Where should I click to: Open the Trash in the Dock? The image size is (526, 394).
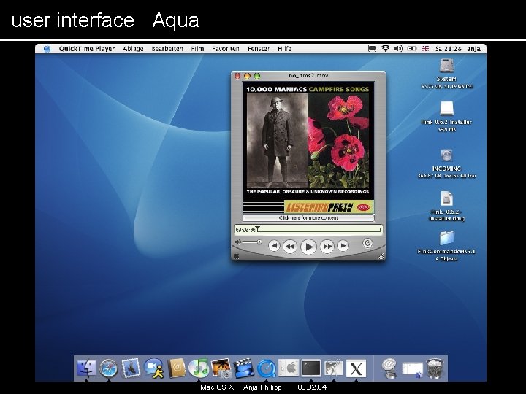pyautogui.click(x=435, y=368)
